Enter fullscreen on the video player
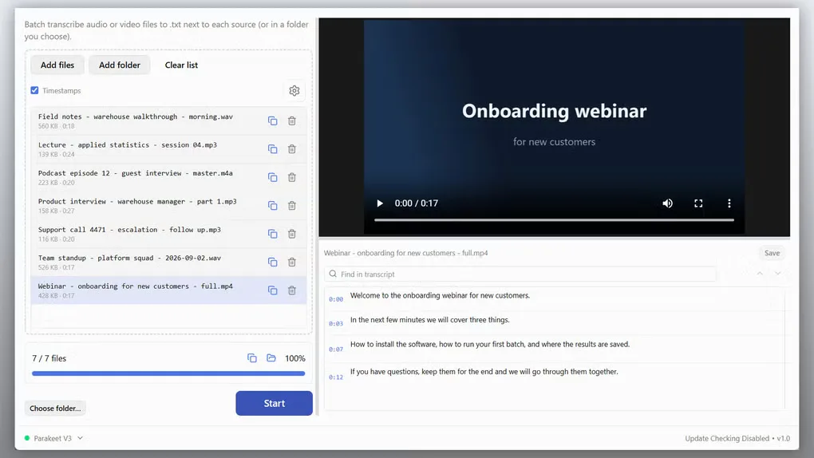This screenshot has height=458, width=814. (698, 203)
